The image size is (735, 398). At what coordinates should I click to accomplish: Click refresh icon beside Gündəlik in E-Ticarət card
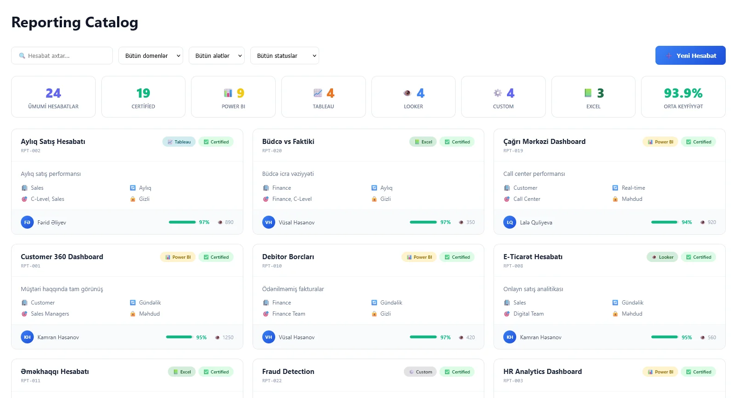[x=615, y=303]
